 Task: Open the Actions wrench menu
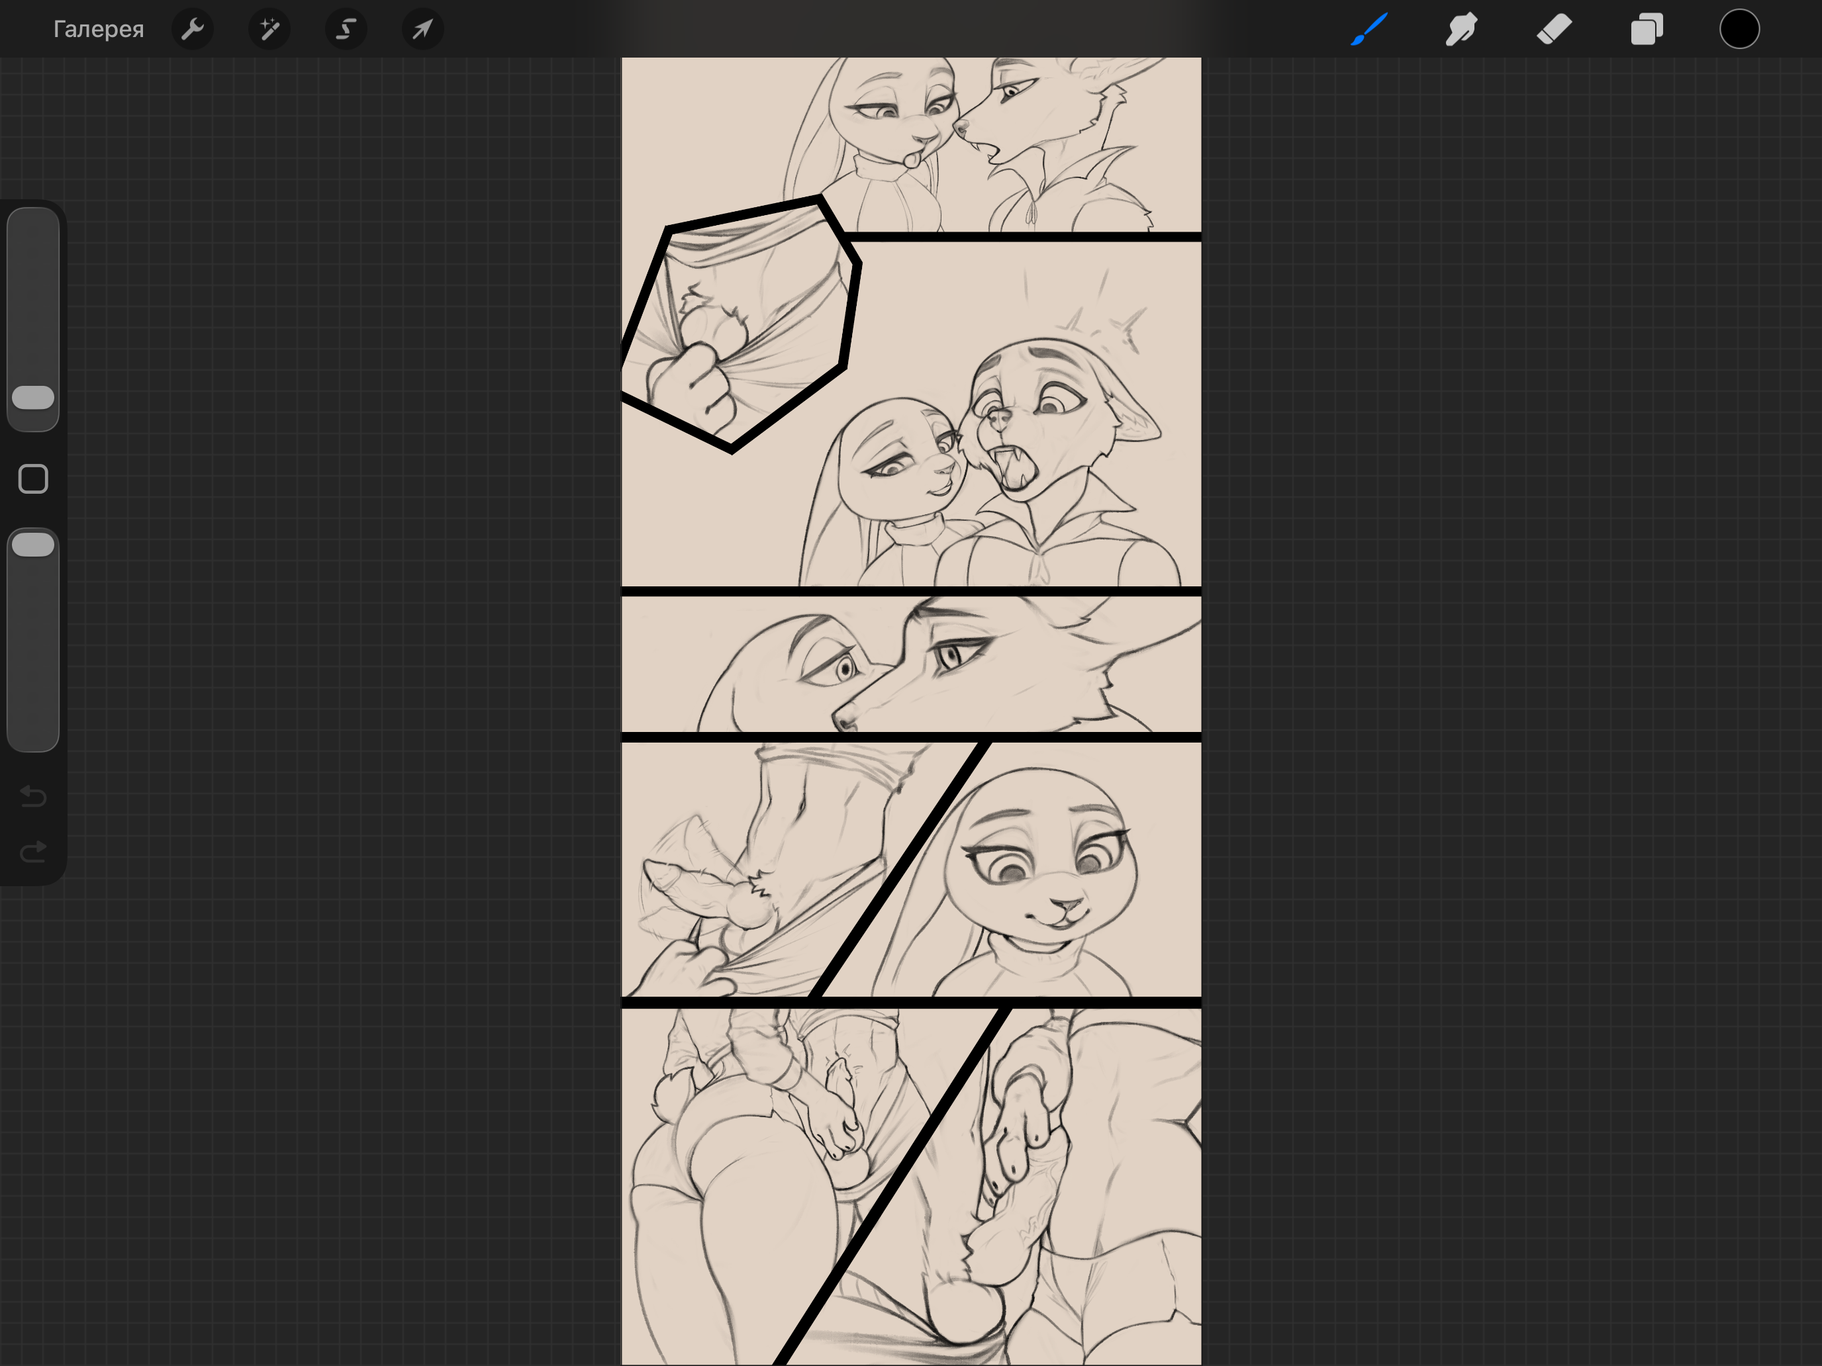click(x=193, y=30)
